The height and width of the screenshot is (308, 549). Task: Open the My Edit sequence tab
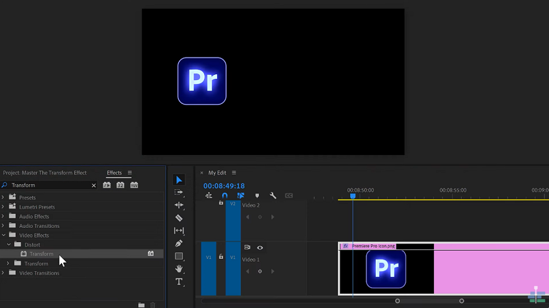pyautogui.click(x=217, y=173)
